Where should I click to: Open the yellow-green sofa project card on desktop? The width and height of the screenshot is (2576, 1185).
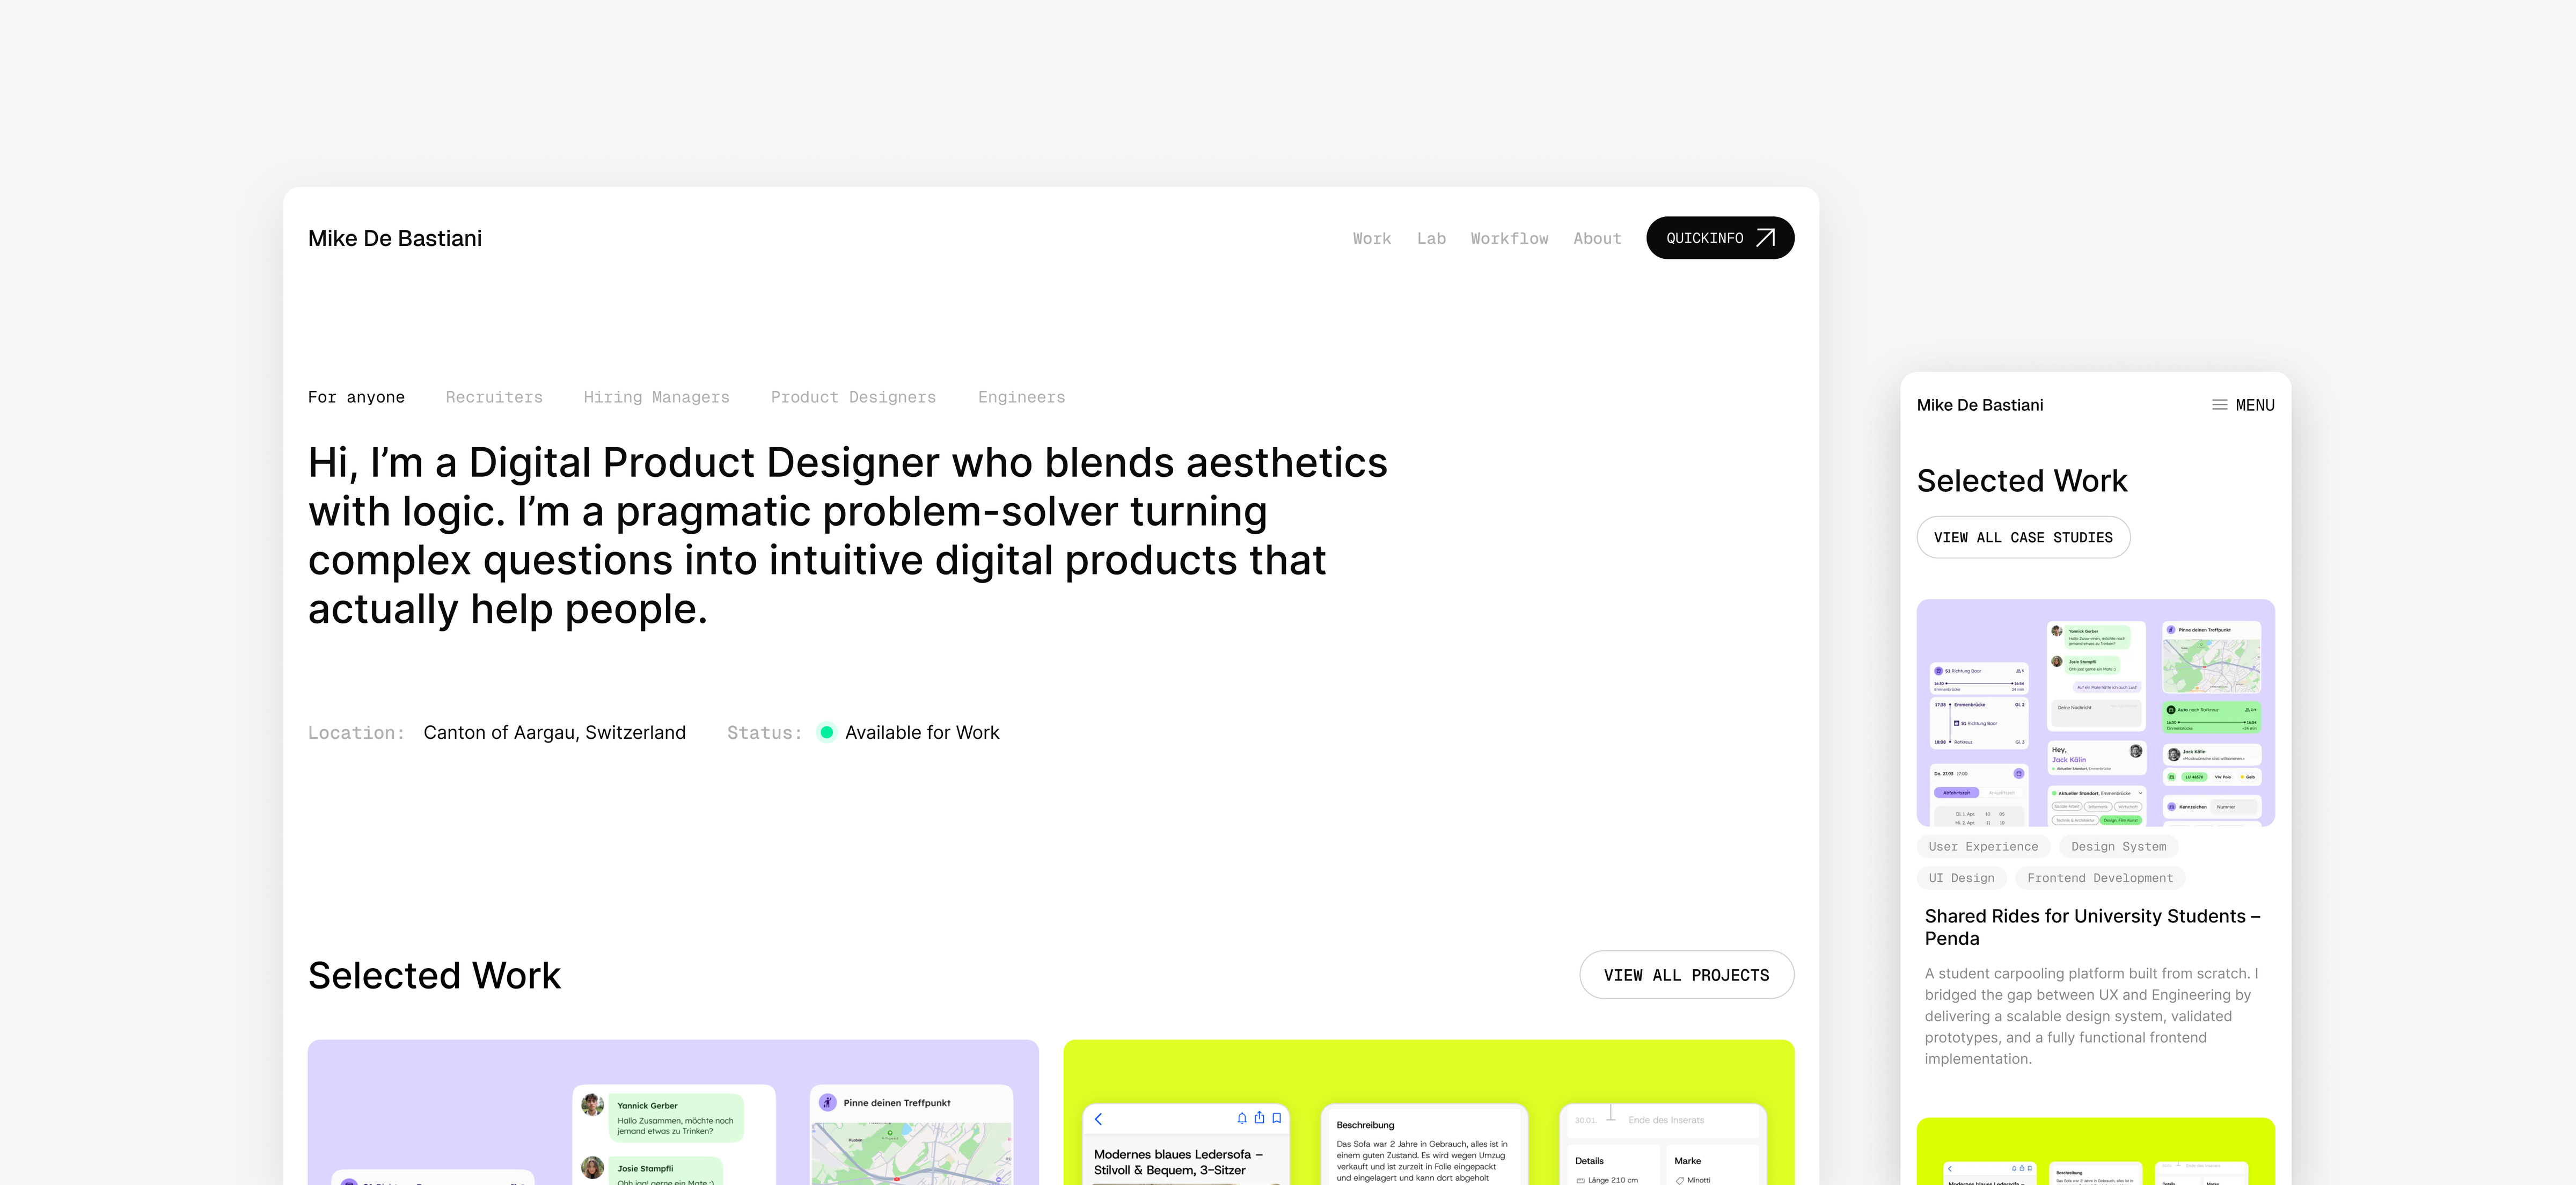[x=1428, y=1112]
